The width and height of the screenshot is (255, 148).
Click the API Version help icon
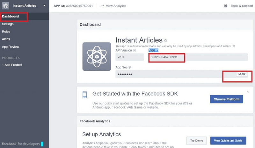point(134,50)
